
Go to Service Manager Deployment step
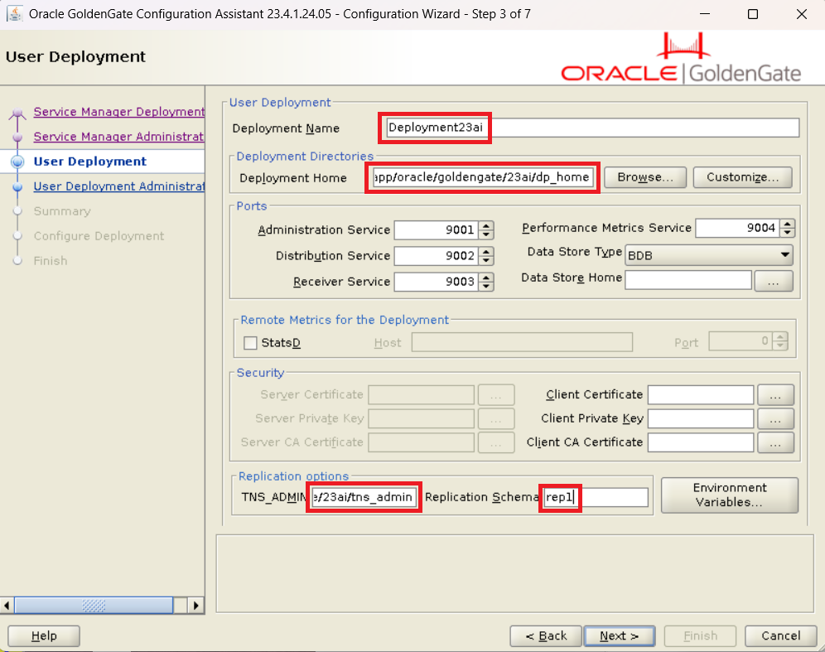tap(118, 112)
